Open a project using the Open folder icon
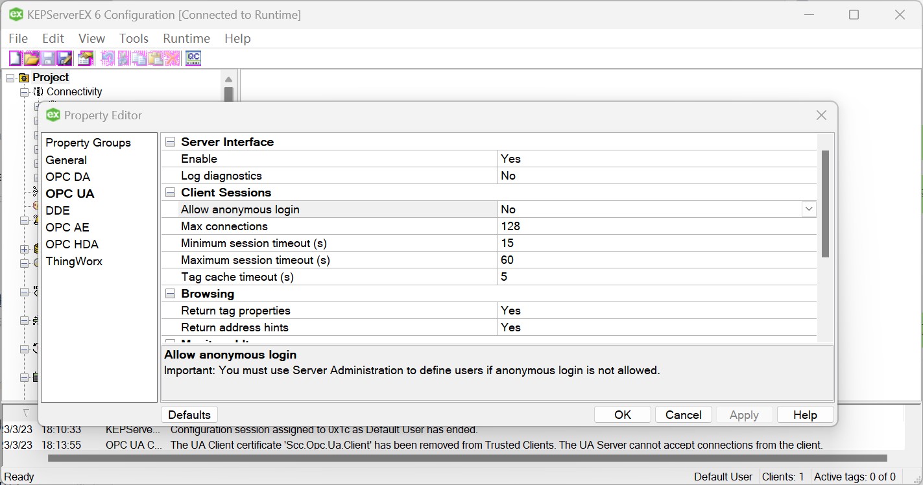The image size is (923, 485). click(x=31, y=58)
